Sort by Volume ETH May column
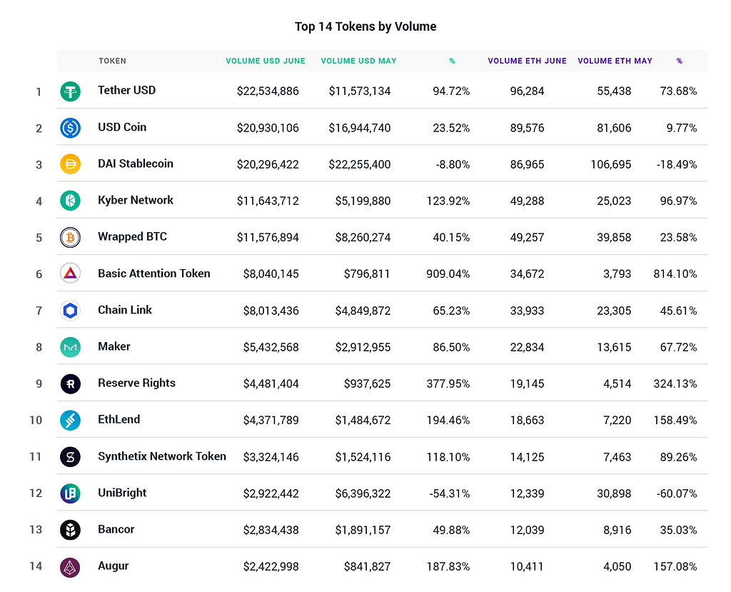The image size is (731, 592). pyautogui.click(x=615, y=61)
